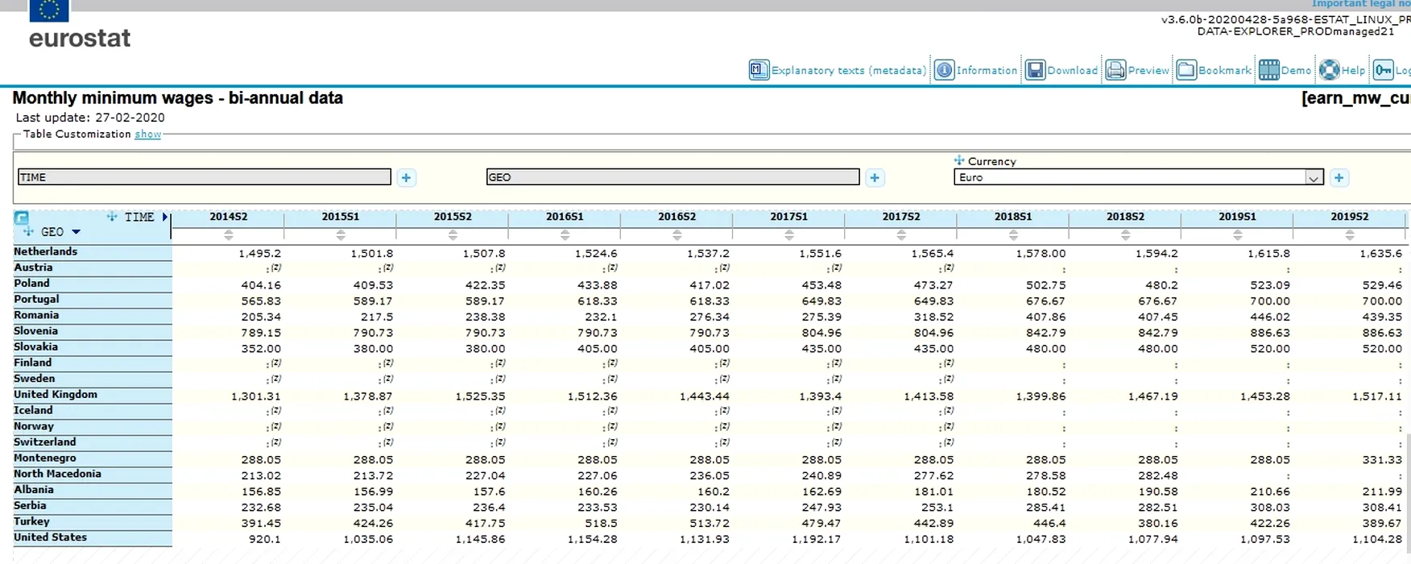
Task: Click plus icon beside Currency dropdown
Action: [1339, 178]
